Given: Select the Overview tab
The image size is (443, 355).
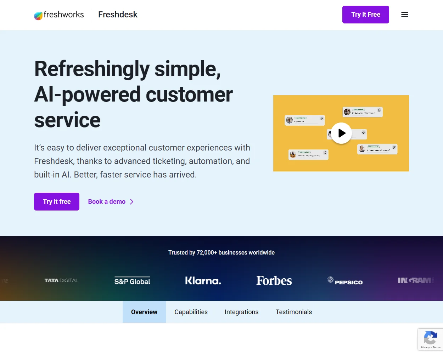Looking at the screenshot, I should pyautogui.click(x=144, y=312).
